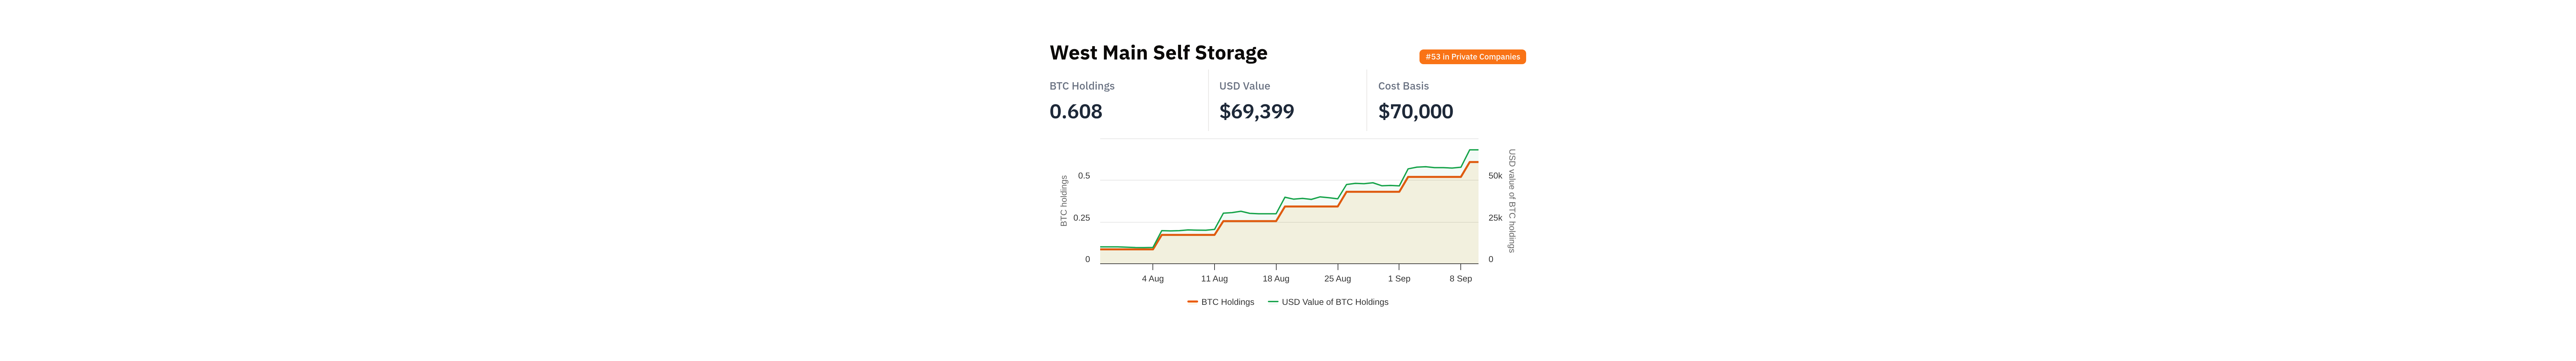This screenshot has height=361, width=2576.
Task: Click the Cost Basis label
Action: coord(1403,86)
